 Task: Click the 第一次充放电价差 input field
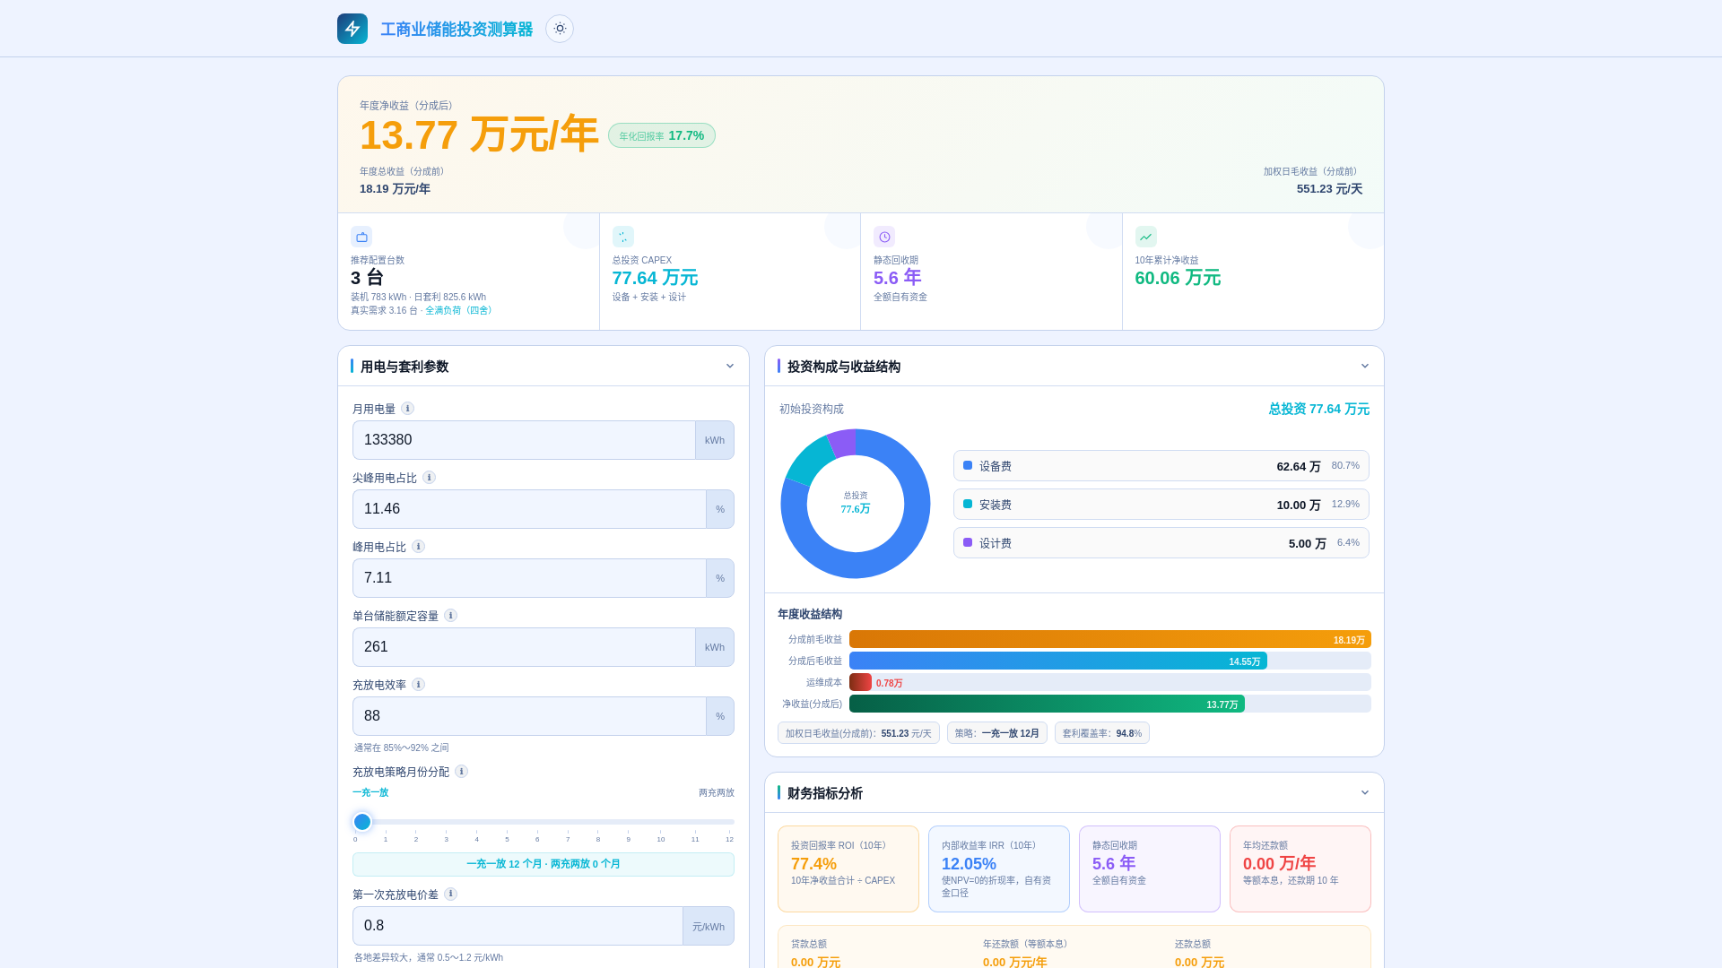pos(517,926)
